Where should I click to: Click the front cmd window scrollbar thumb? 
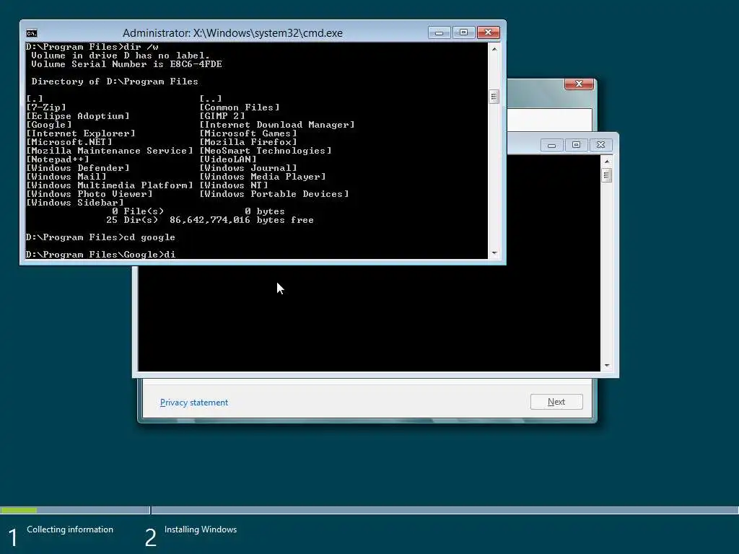[494, 97]
